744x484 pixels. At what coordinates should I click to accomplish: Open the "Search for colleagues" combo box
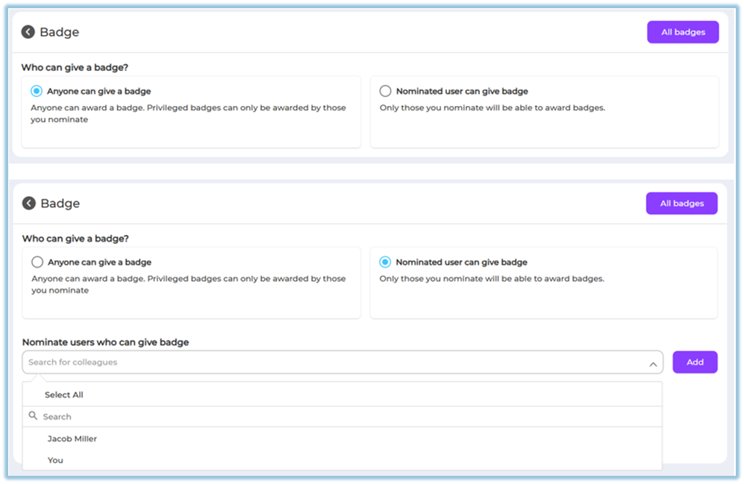pos(336,362)
